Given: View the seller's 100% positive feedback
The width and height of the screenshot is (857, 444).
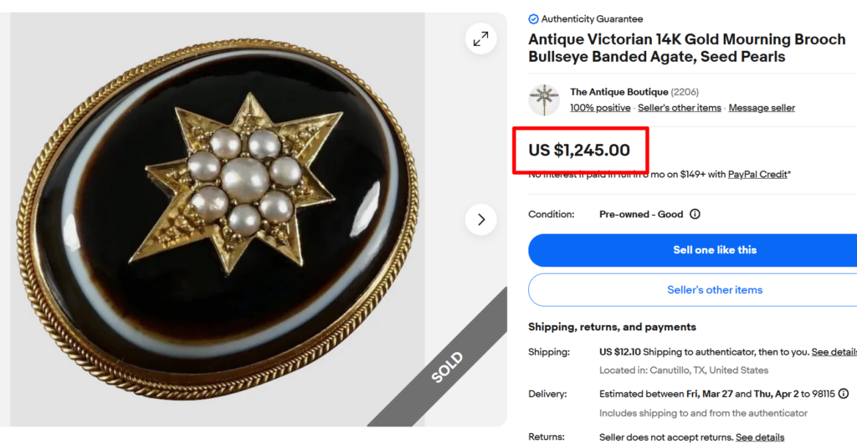Looking at the screenshot, I should (600, 108).
